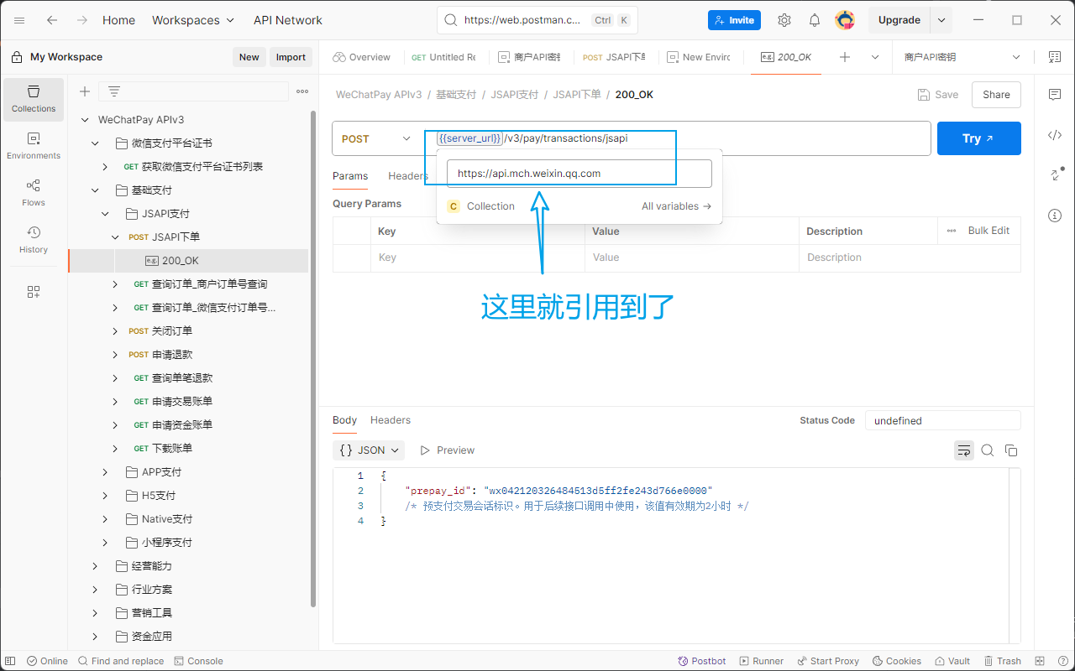The width and height of the screenshot is (1075, 671).
Task: Open Collections in the sidebar
Action: tap(34, 99)
